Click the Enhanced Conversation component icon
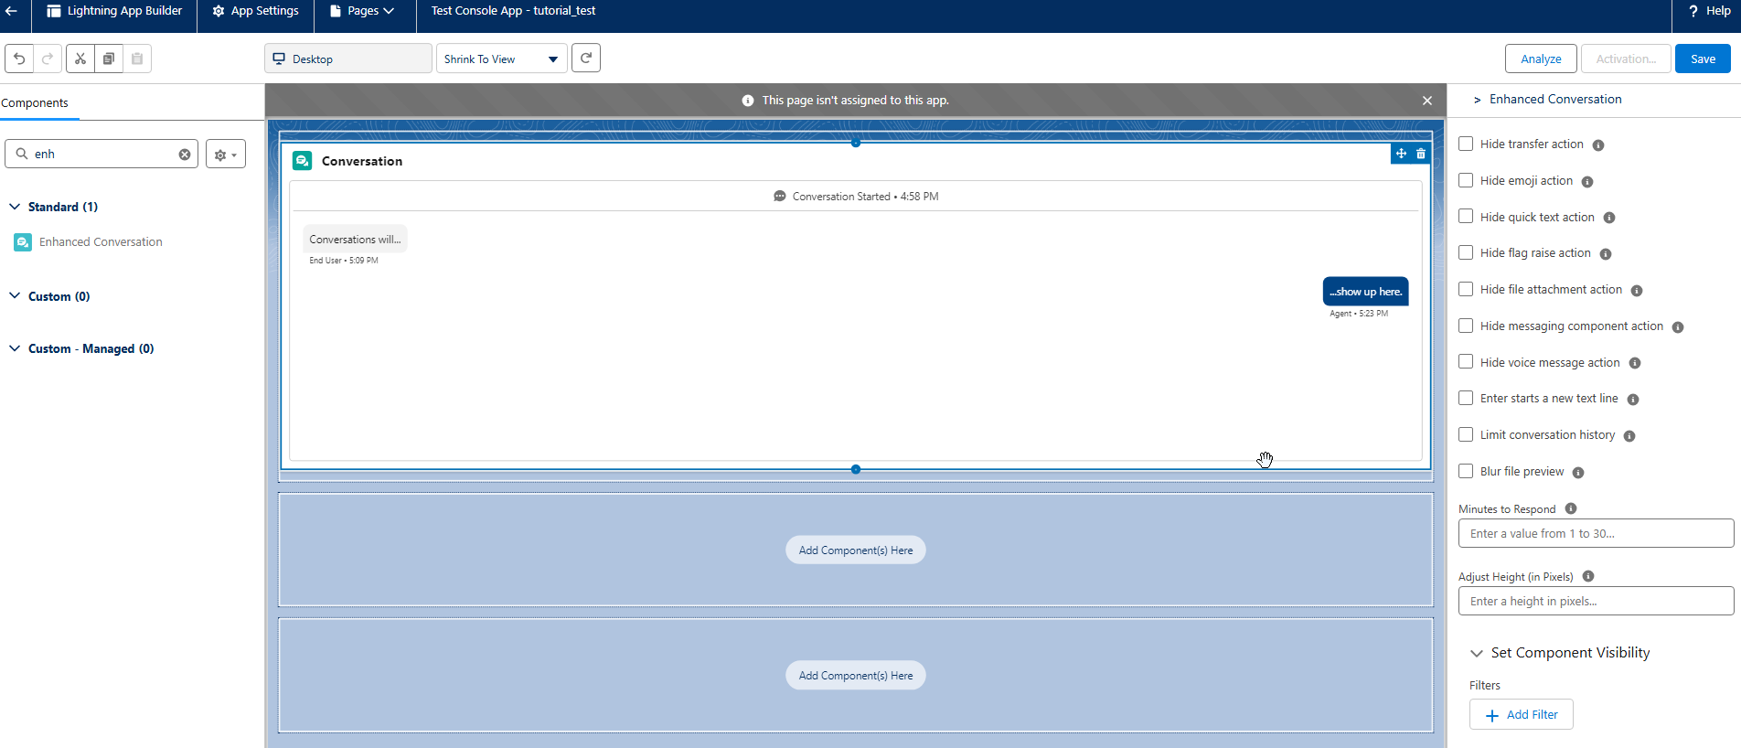The height and width of the screenshot is (748, 1741). (x=23, y=242)
